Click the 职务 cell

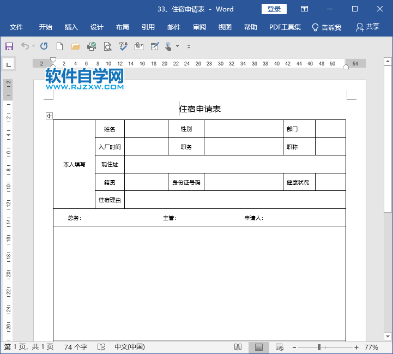[186, 147]
